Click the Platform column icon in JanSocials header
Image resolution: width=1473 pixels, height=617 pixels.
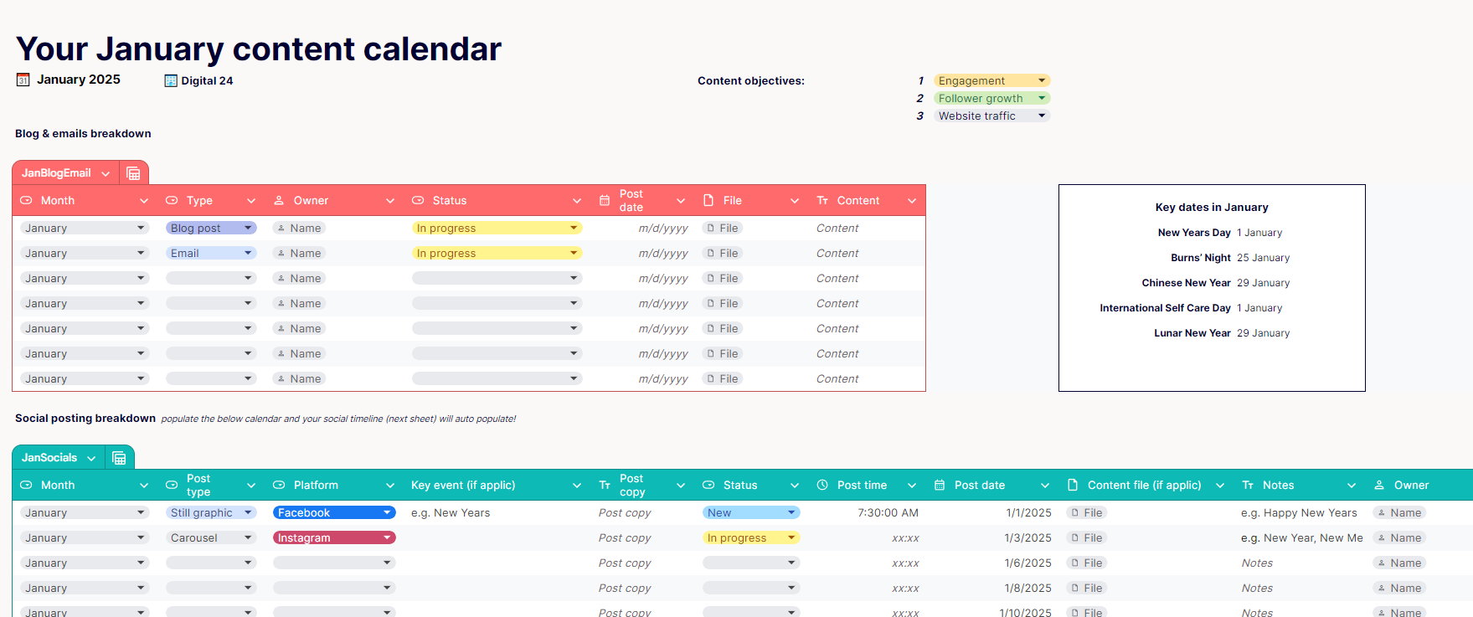pyautogui.click(x=279, y=486)
